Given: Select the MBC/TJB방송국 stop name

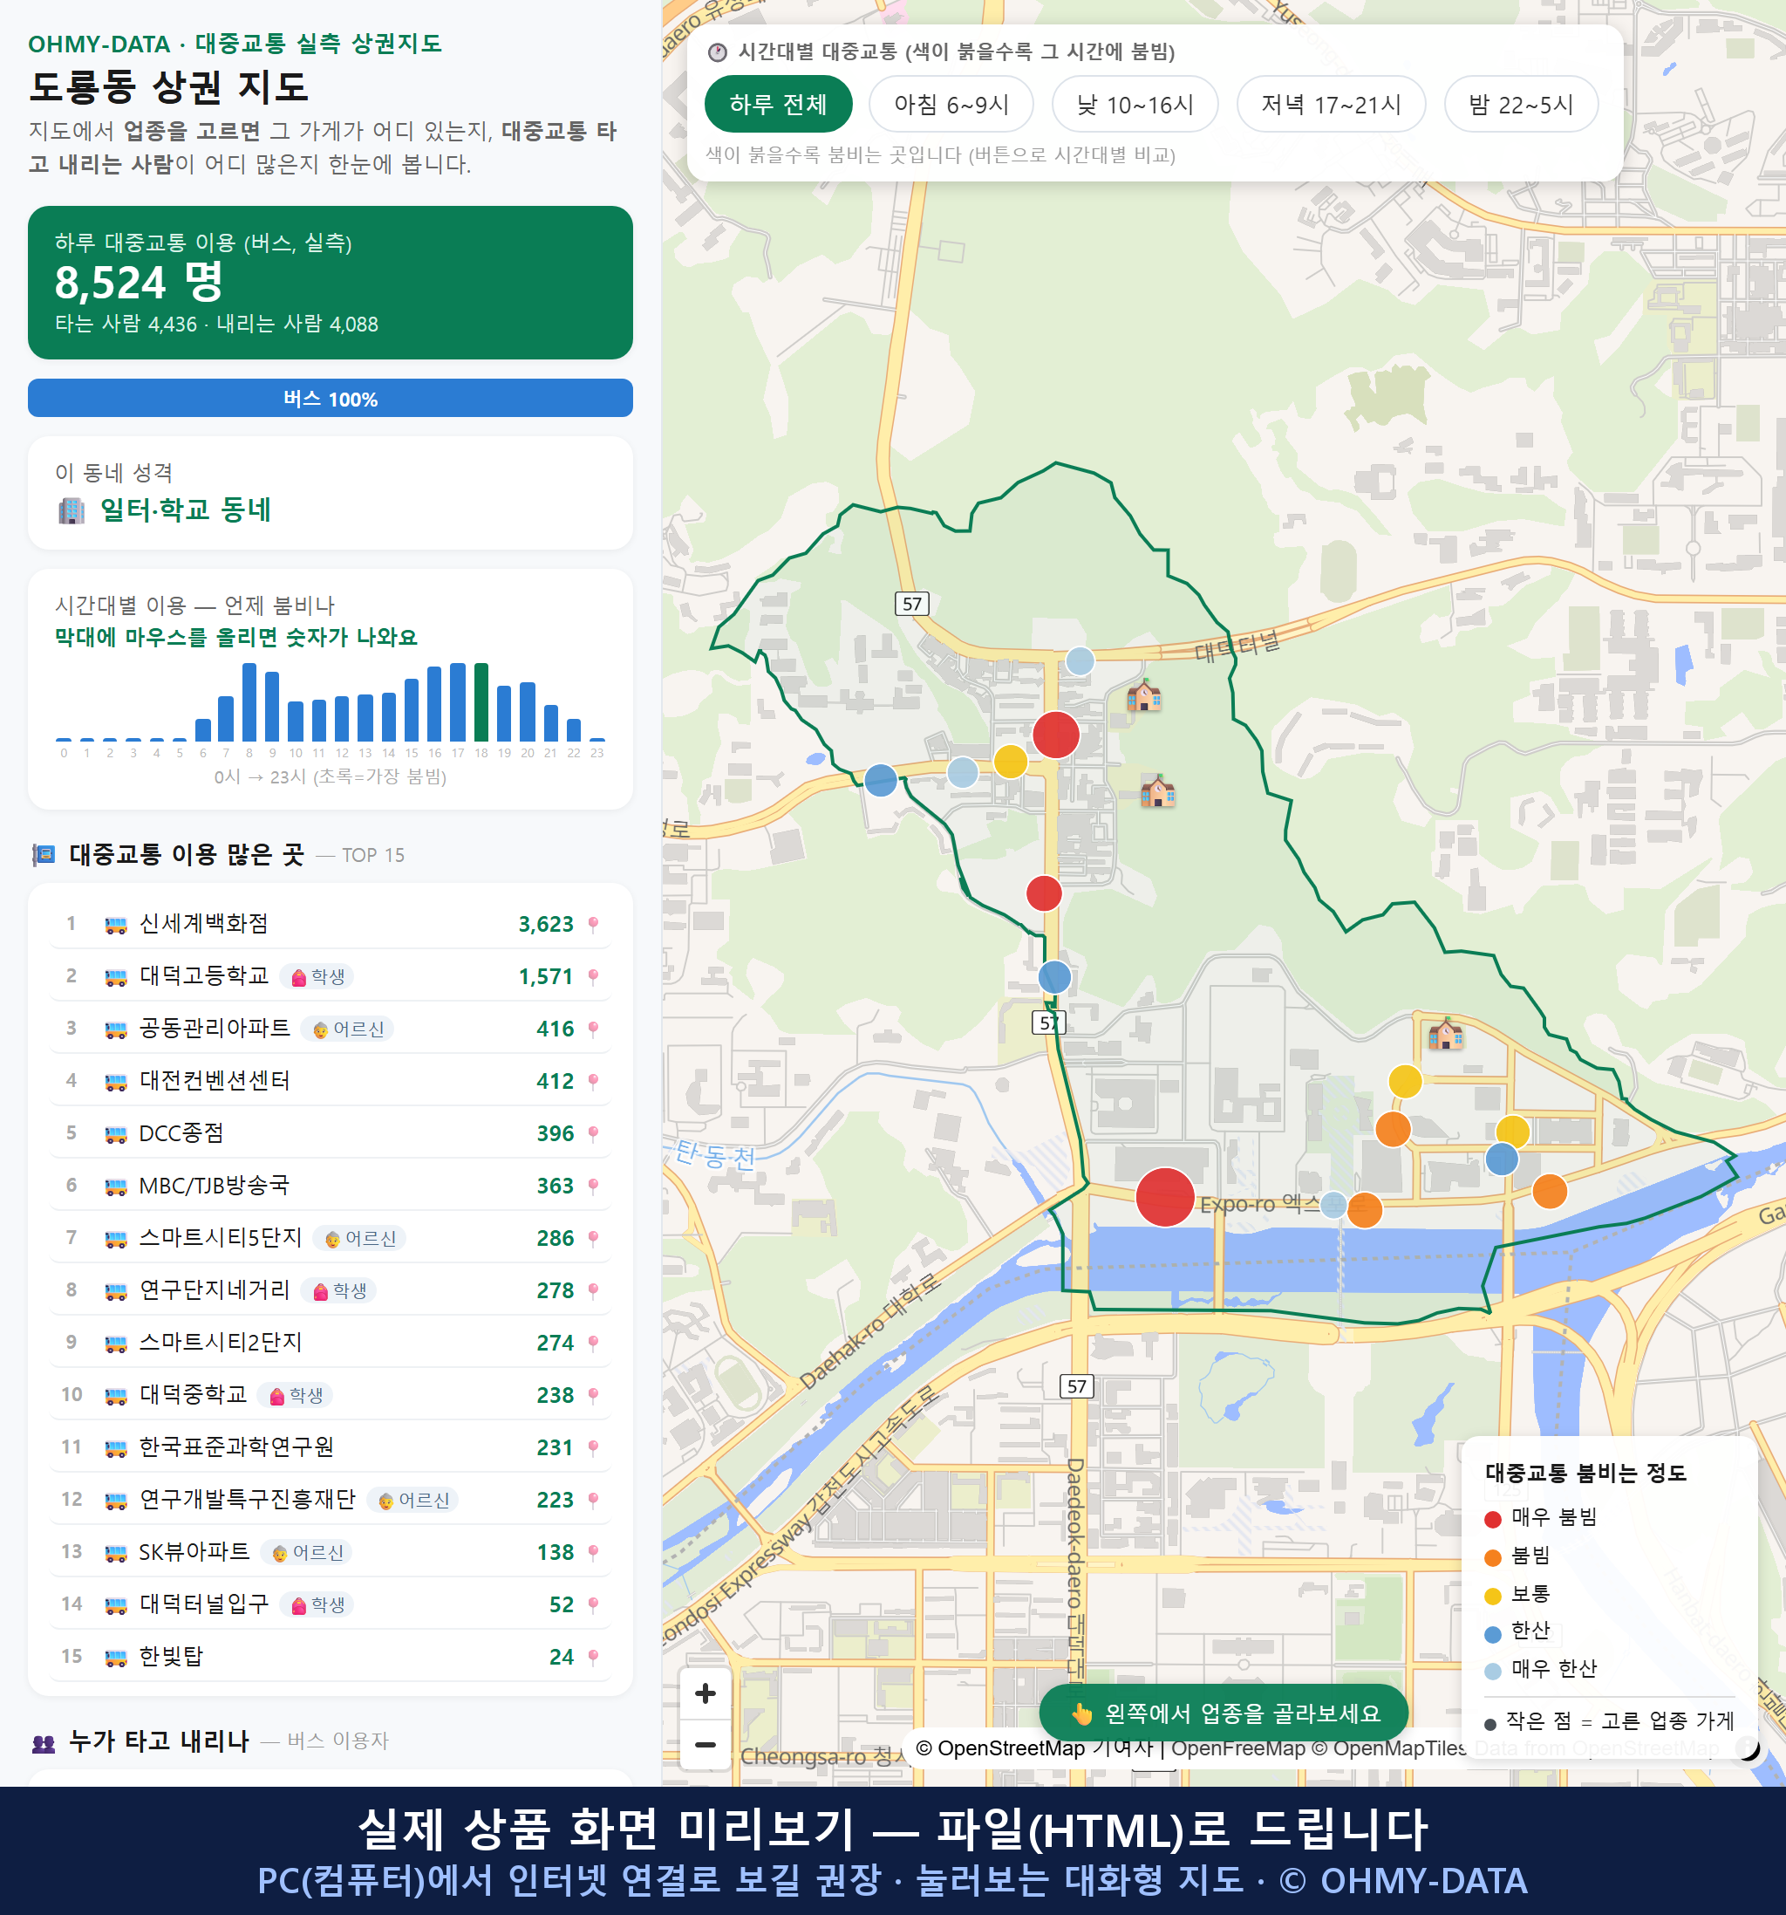Looking at the screenshot, I should 214,1185.
